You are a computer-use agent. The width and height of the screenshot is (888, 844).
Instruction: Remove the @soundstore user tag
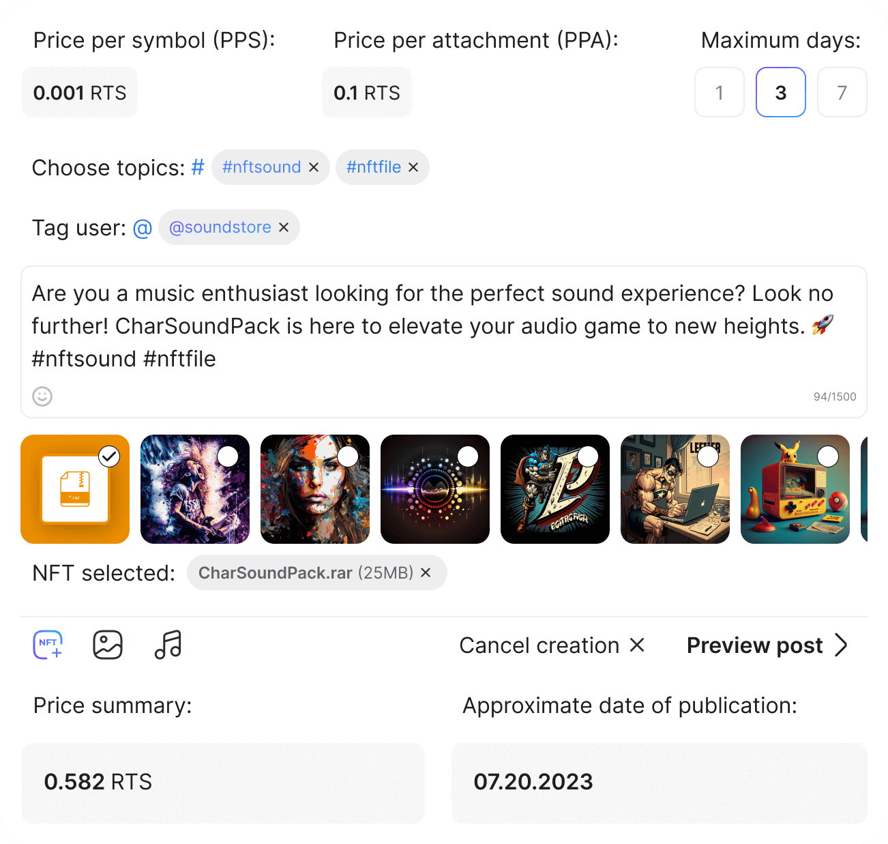click(x=284, y=227)
